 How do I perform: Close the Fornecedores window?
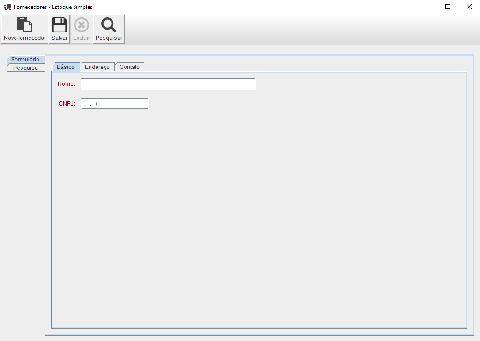point(469,7)
